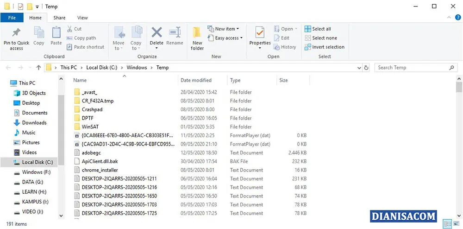Select Desktop in navigation pane
Screen dimensions: 463x229
click(x=26, y=103)
